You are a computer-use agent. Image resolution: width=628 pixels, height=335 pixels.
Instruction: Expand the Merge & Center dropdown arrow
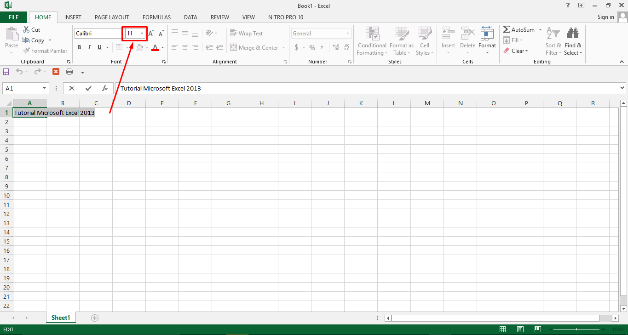283,48
